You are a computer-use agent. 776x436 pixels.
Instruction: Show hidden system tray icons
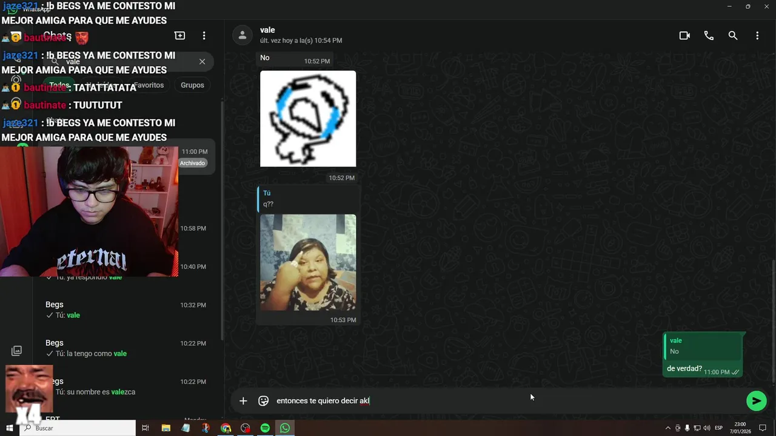tap(668, 428)
